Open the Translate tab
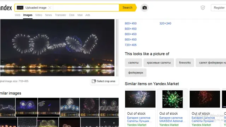The width and height of the screenshot is (226, 127). (60, 15)
